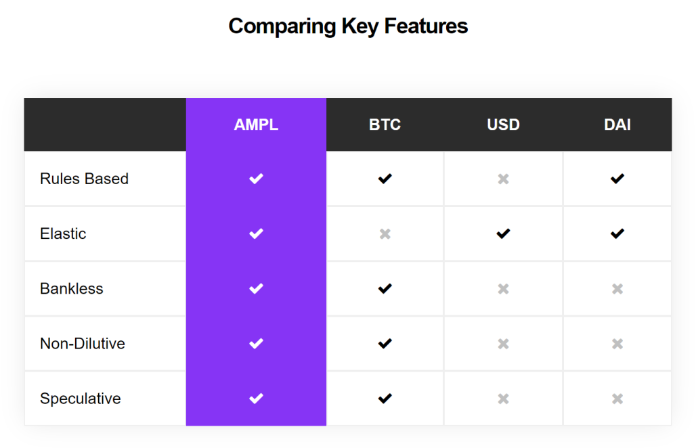Select the USD column header

(503, 125)
